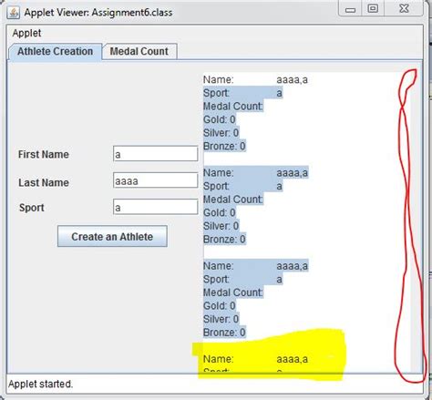Click the Sport input field
Screen dimensions: 432x400
tap(156, 207)
